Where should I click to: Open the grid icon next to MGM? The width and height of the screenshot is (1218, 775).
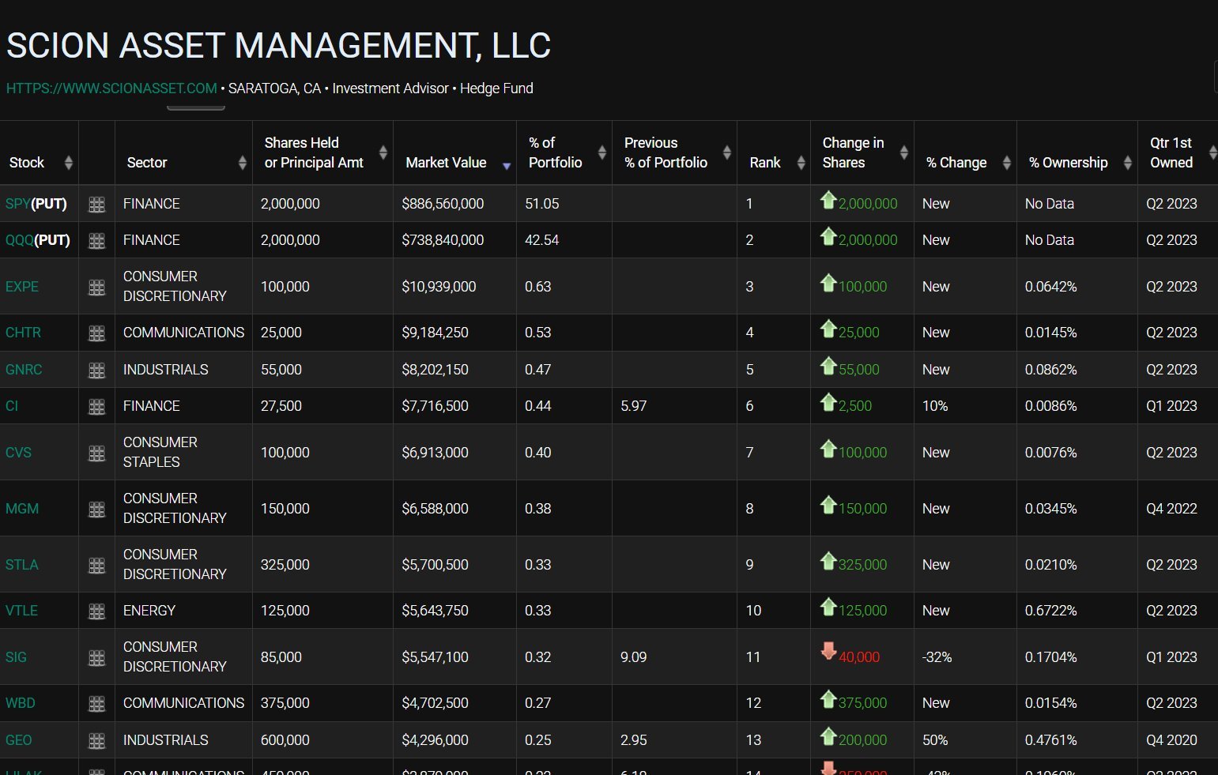pyautogui.click(x=96, y=510)
